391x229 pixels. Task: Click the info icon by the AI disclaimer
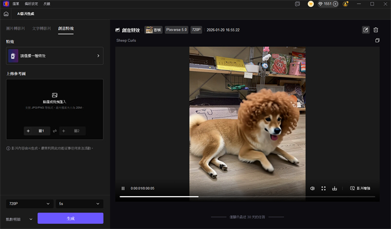point(8,149)
